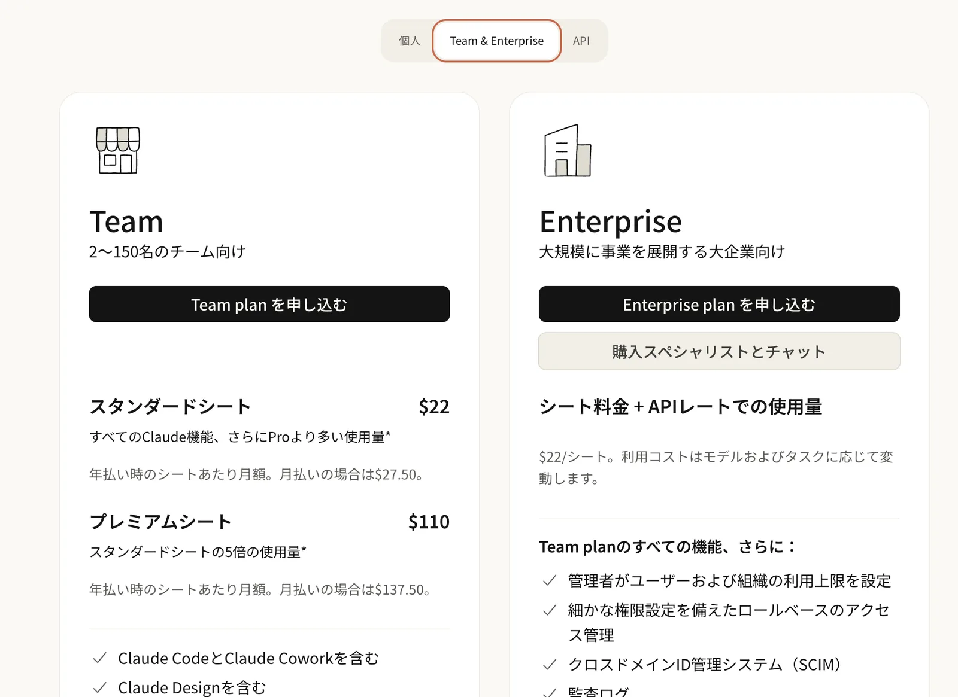Screen dimensions: 958x697
Task: Click すべてのClaude機能、さらにProより多い使用量 text
Action: pyautogui.click(x=239, y=437)
